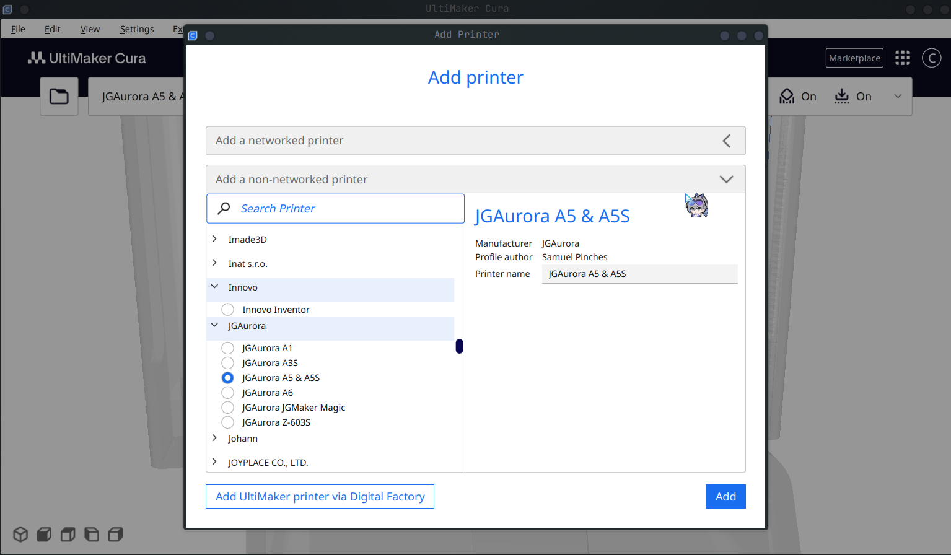Select JGAurora A6 radio button

point(227,393)
